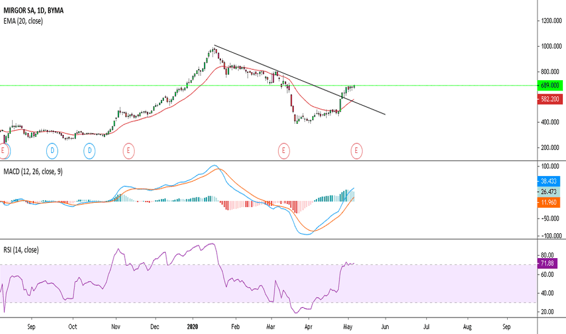Click the Feb label on time axis
This screenshot has height=334, width=566.
pos(236,327)
